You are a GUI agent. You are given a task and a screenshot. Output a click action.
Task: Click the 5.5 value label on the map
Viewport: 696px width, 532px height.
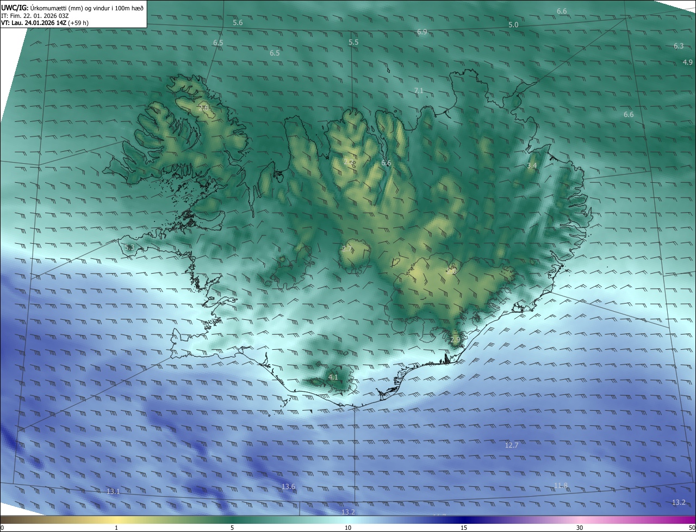353,42
